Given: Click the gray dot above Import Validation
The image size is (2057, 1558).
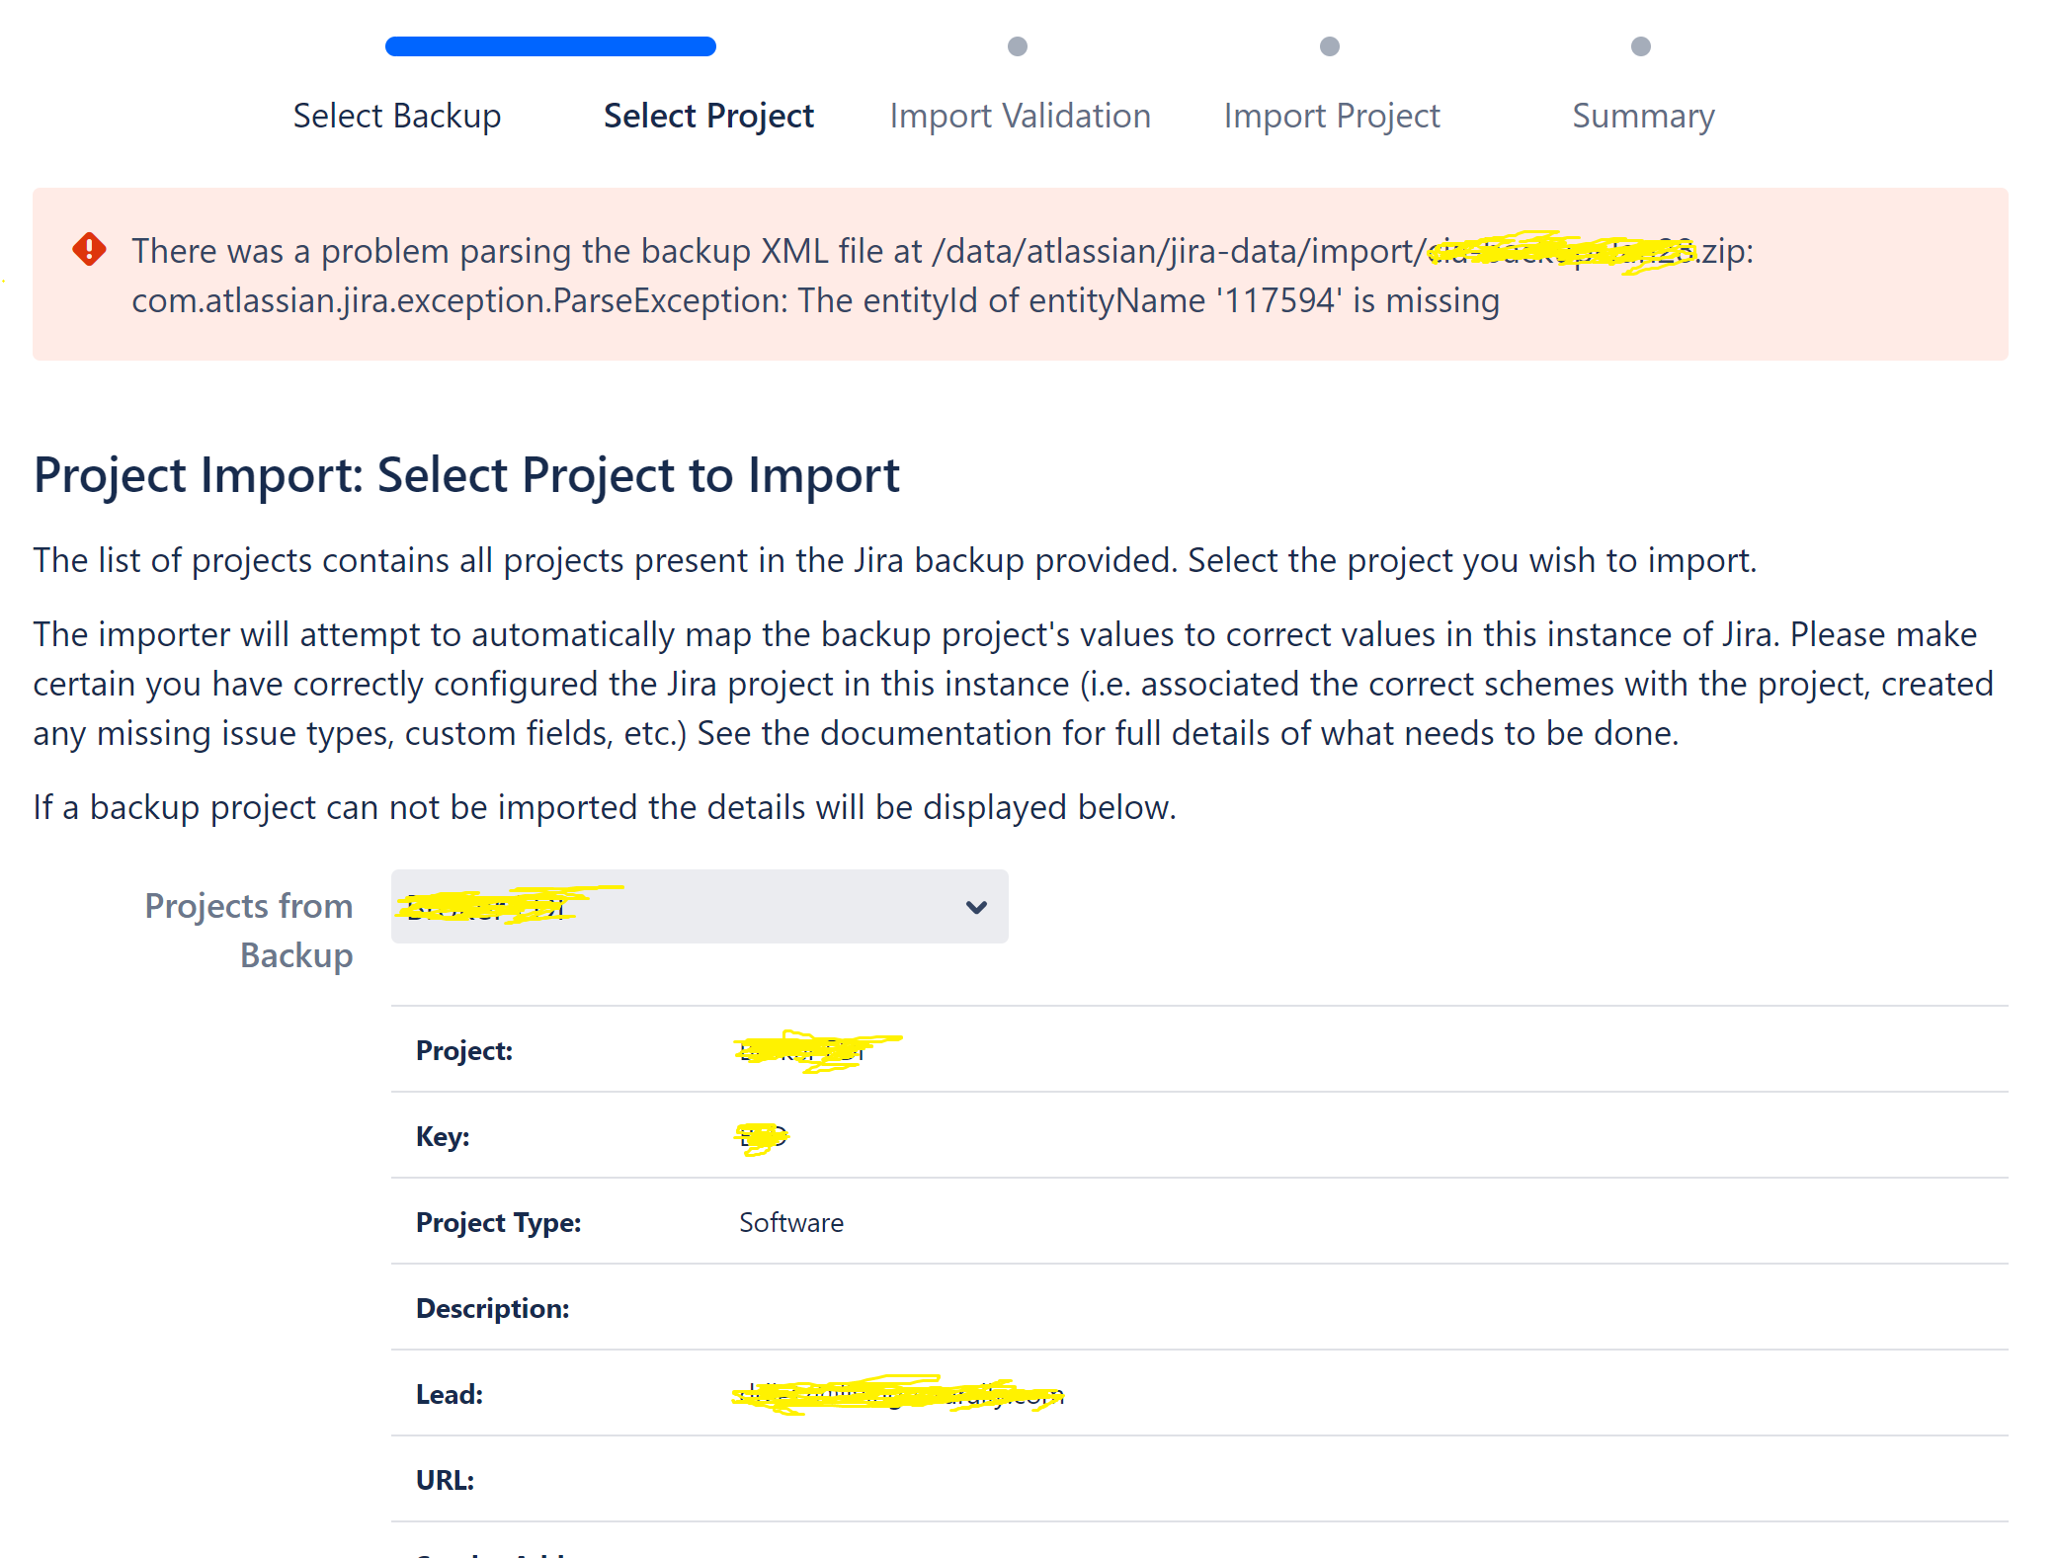Looking at the screenshot, I should [1018, 45].
